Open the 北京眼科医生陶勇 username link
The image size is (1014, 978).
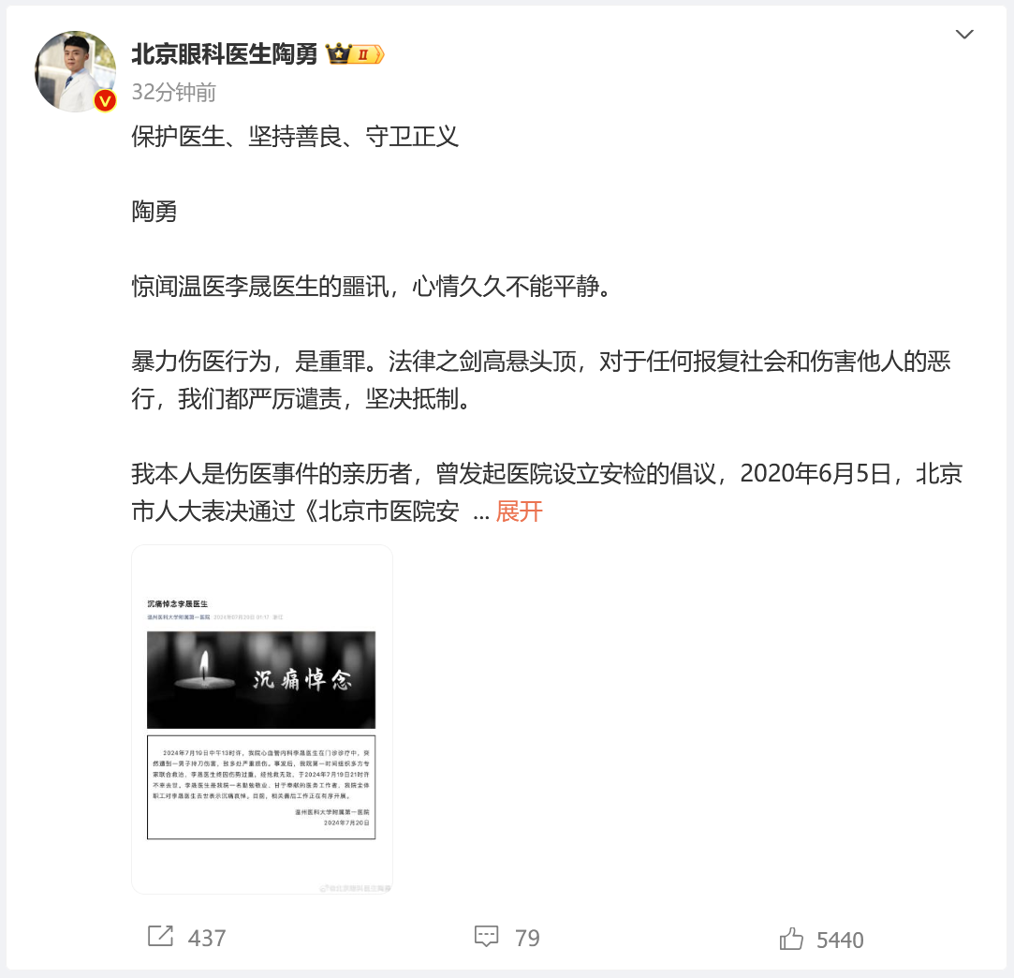click(x=225, y=54)
